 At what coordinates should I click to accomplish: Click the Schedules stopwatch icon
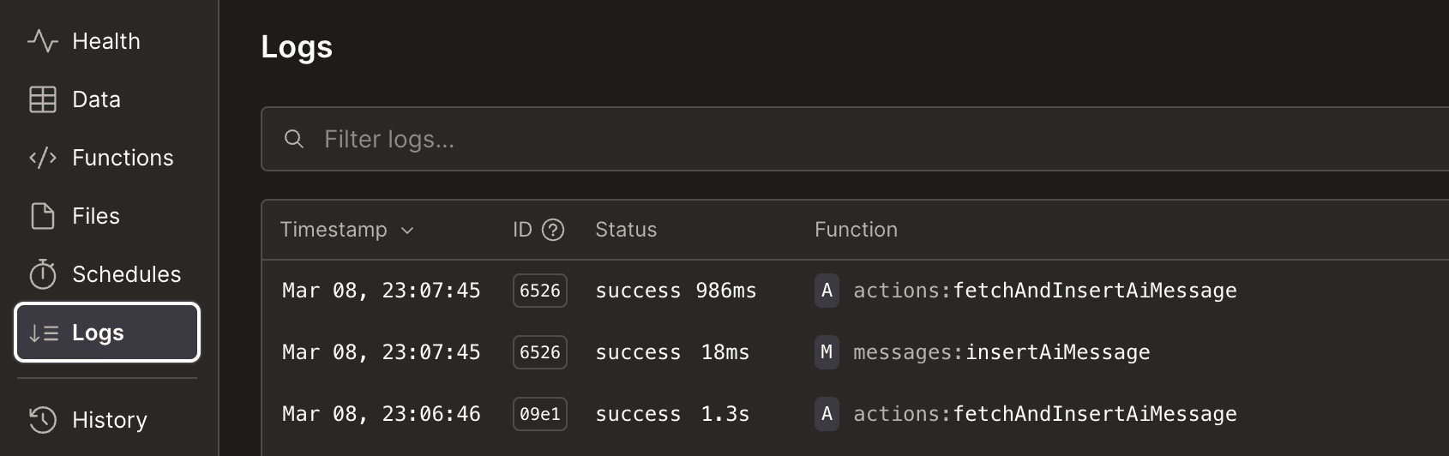43,274
